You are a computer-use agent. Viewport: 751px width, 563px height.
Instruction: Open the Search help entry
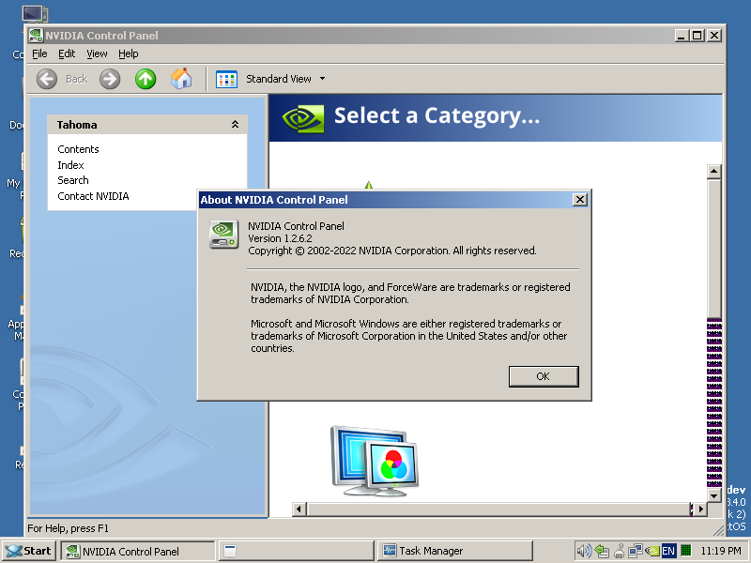72,179
